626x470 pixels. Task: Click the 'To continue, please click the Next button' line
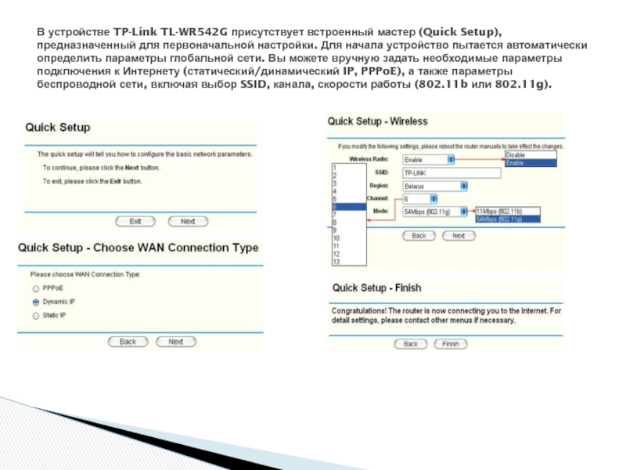(x=101, y=168)
